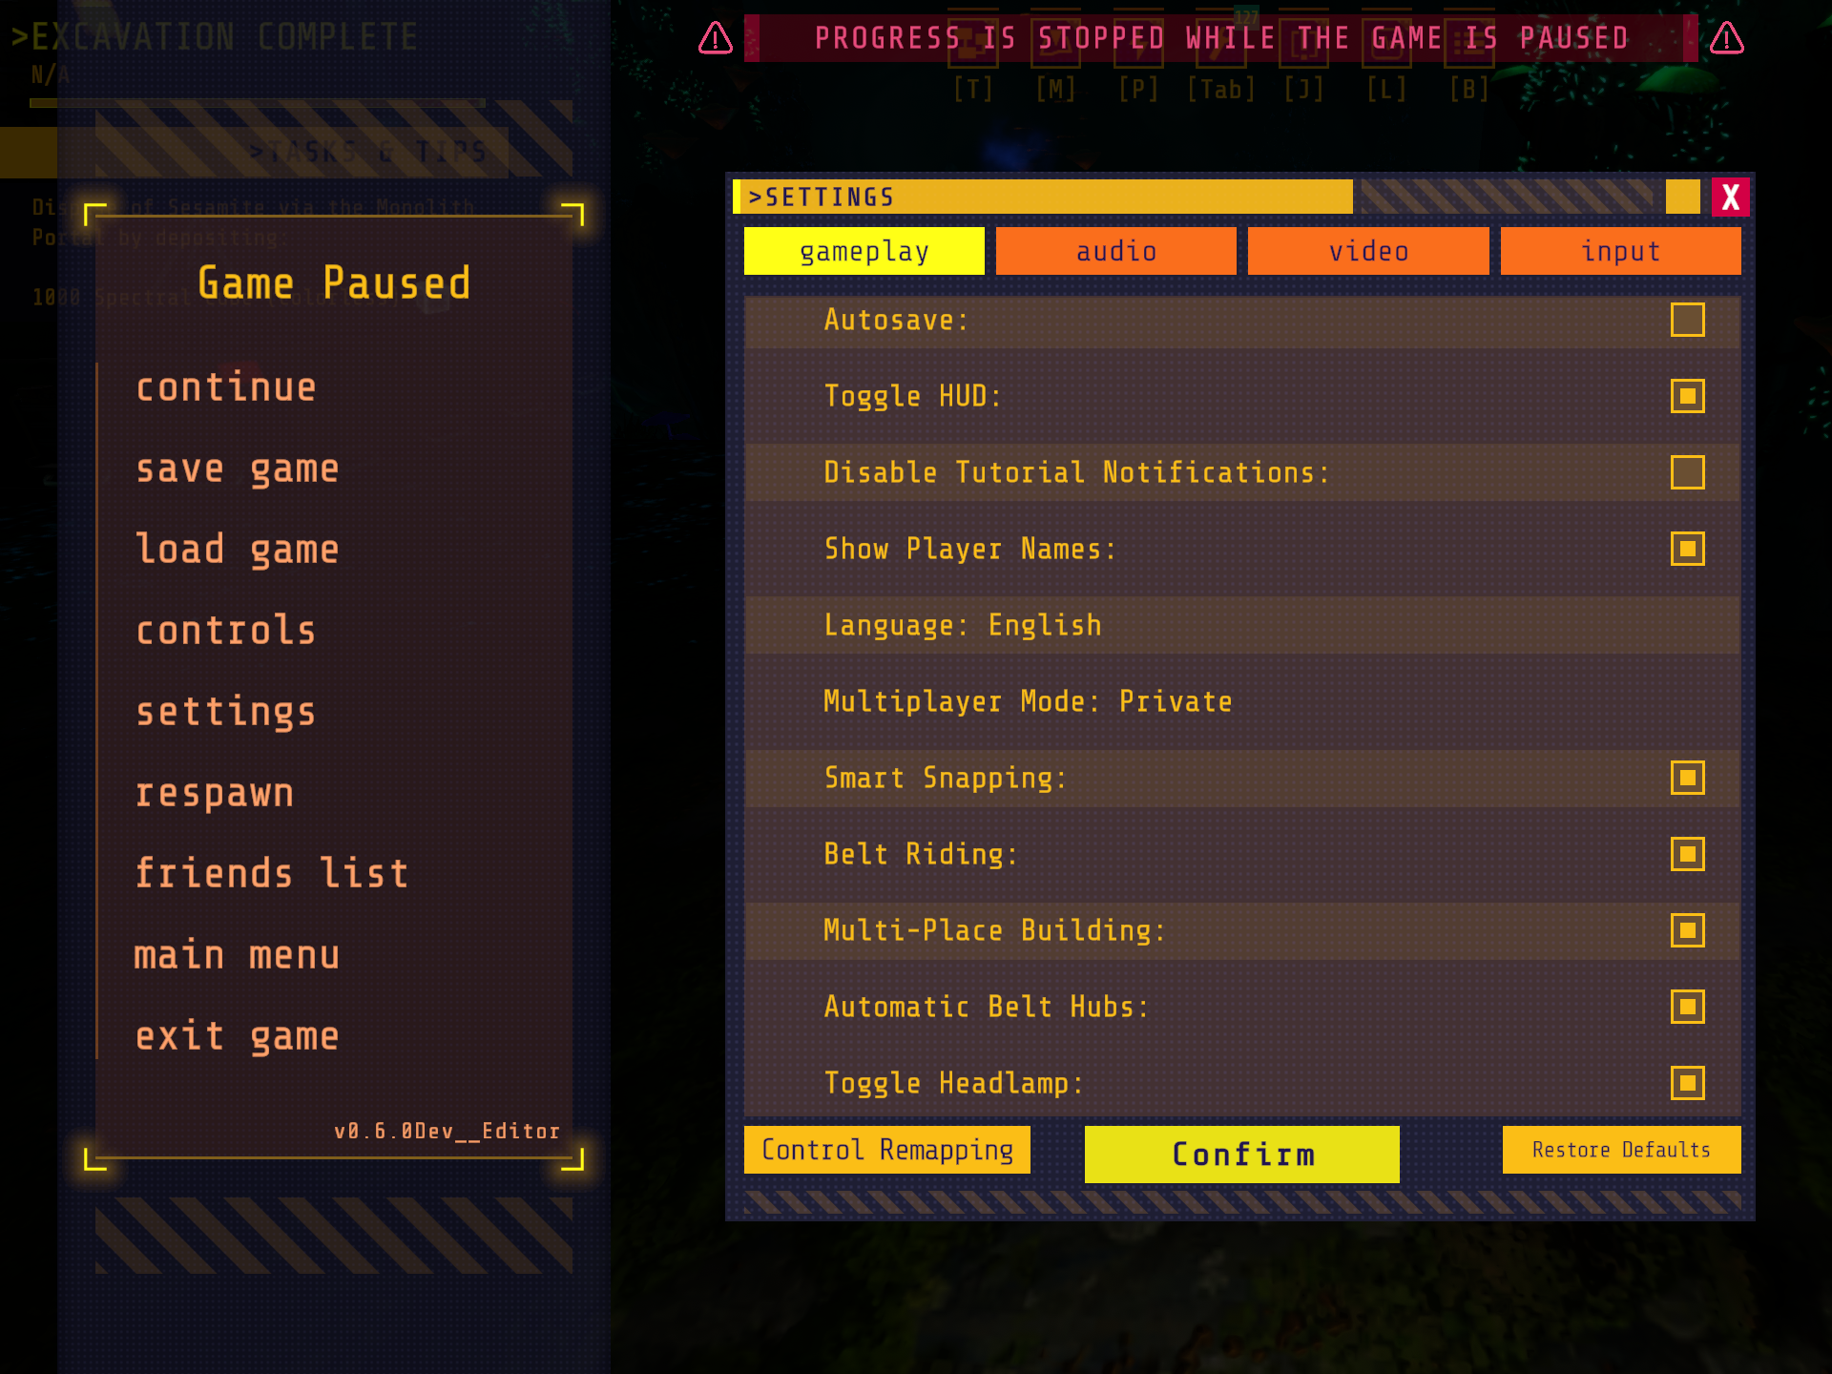This screenshot has width=1832, height=1374.
Task: Uncheck the Toggle HUD setting
Action: pos(1687,395)
